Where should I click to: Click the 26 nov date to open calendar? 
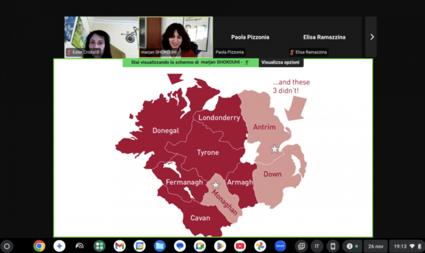click(376, 246)
